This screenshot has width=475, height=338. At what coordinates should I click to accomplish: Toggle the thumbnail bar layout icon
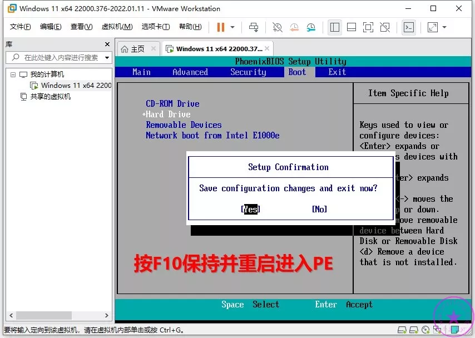point(351,27)
